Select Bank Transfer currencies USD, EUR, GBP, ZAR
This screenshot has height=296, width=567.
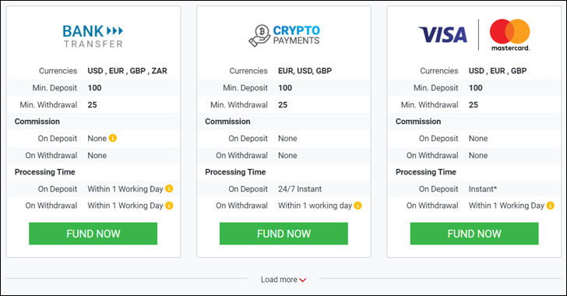click(x=127, y=71)
